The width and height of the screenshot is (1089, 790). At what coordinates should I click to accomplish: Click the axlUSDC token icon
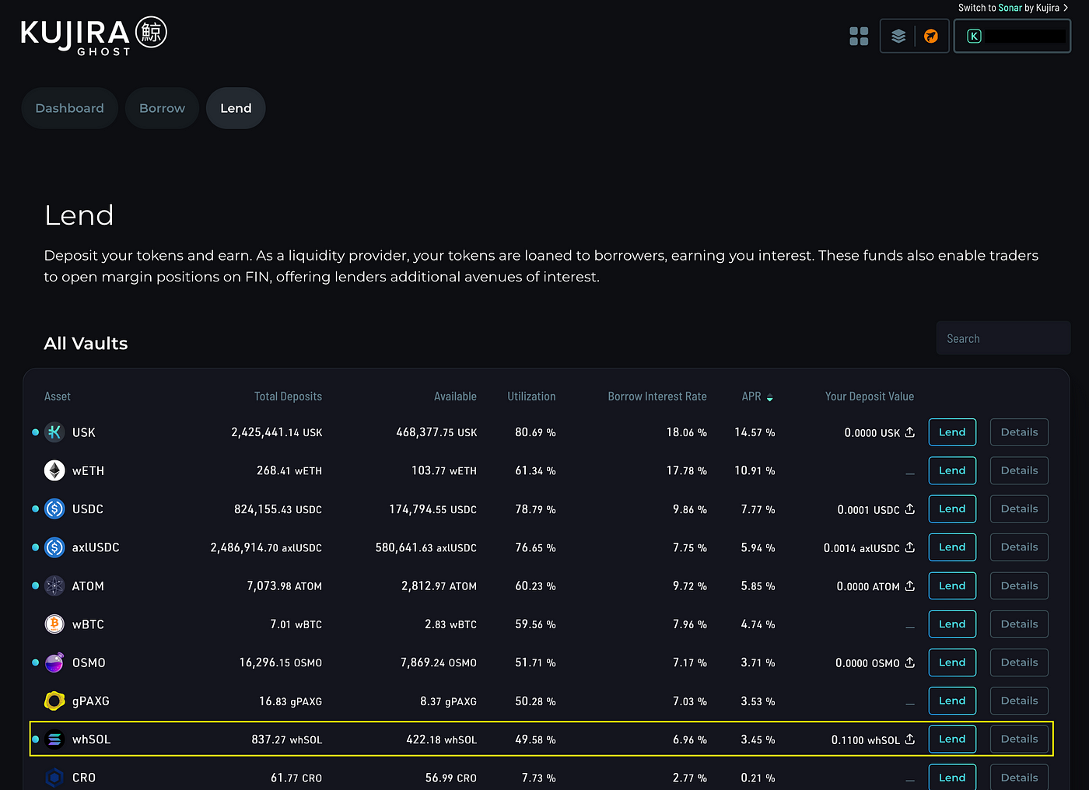click(54, 547)
